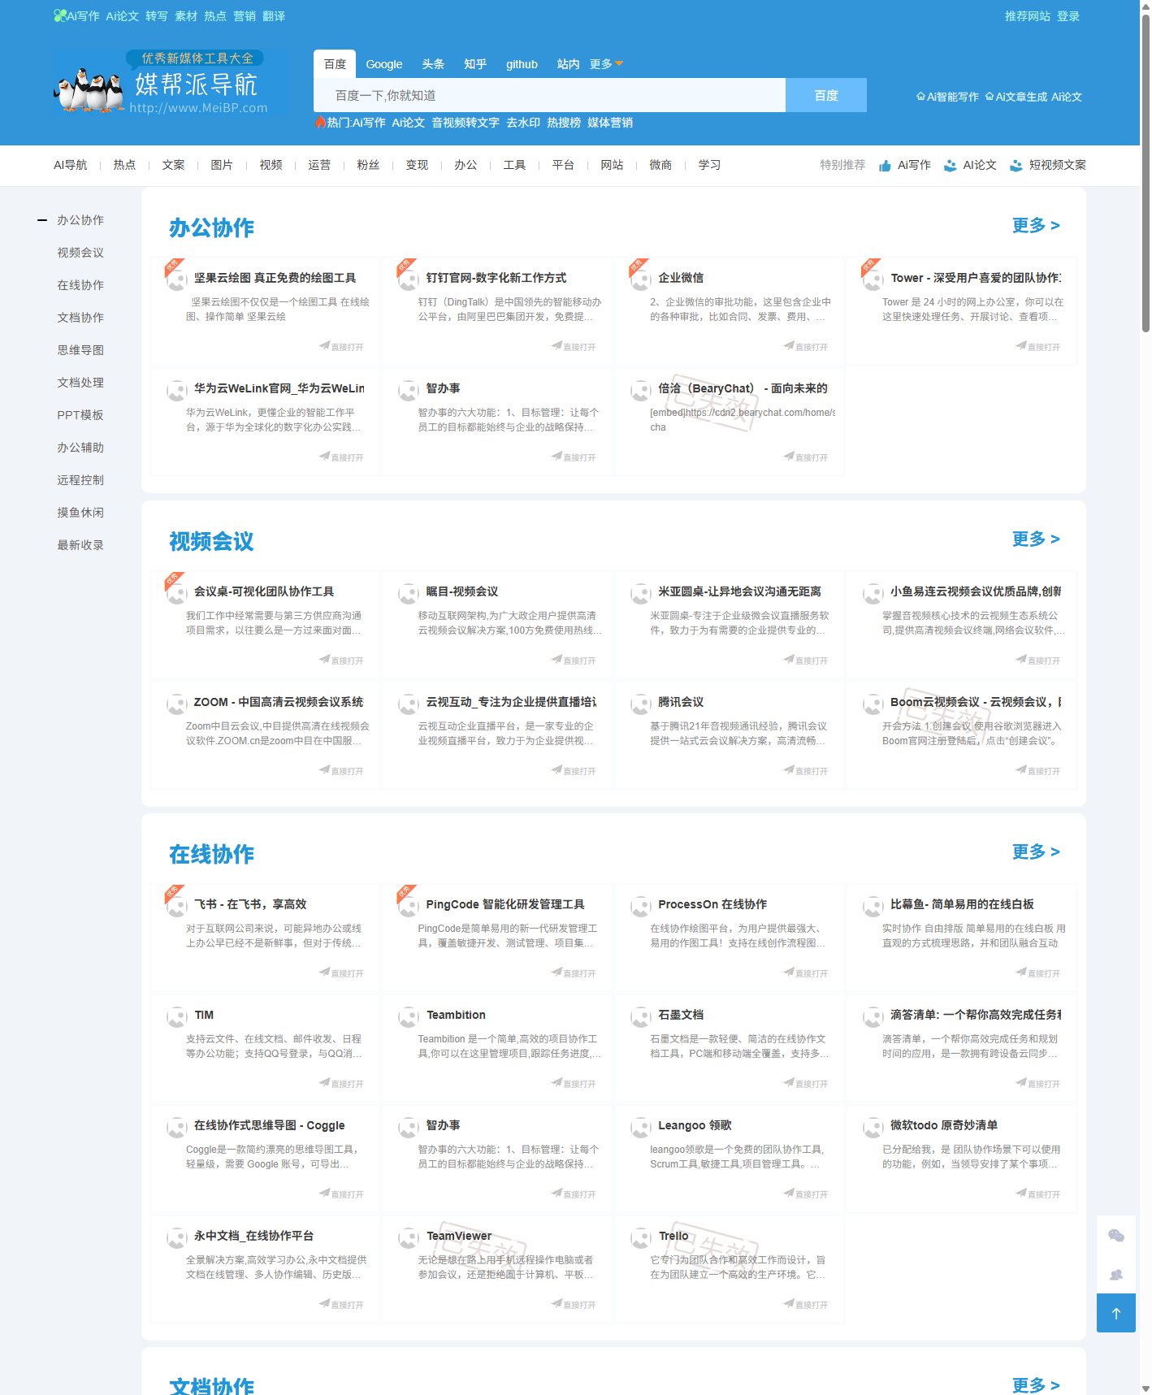Screen dimensions: 1152x1395
Task: Click 直接打开 on the Tower card
Action: point(1038,347)
